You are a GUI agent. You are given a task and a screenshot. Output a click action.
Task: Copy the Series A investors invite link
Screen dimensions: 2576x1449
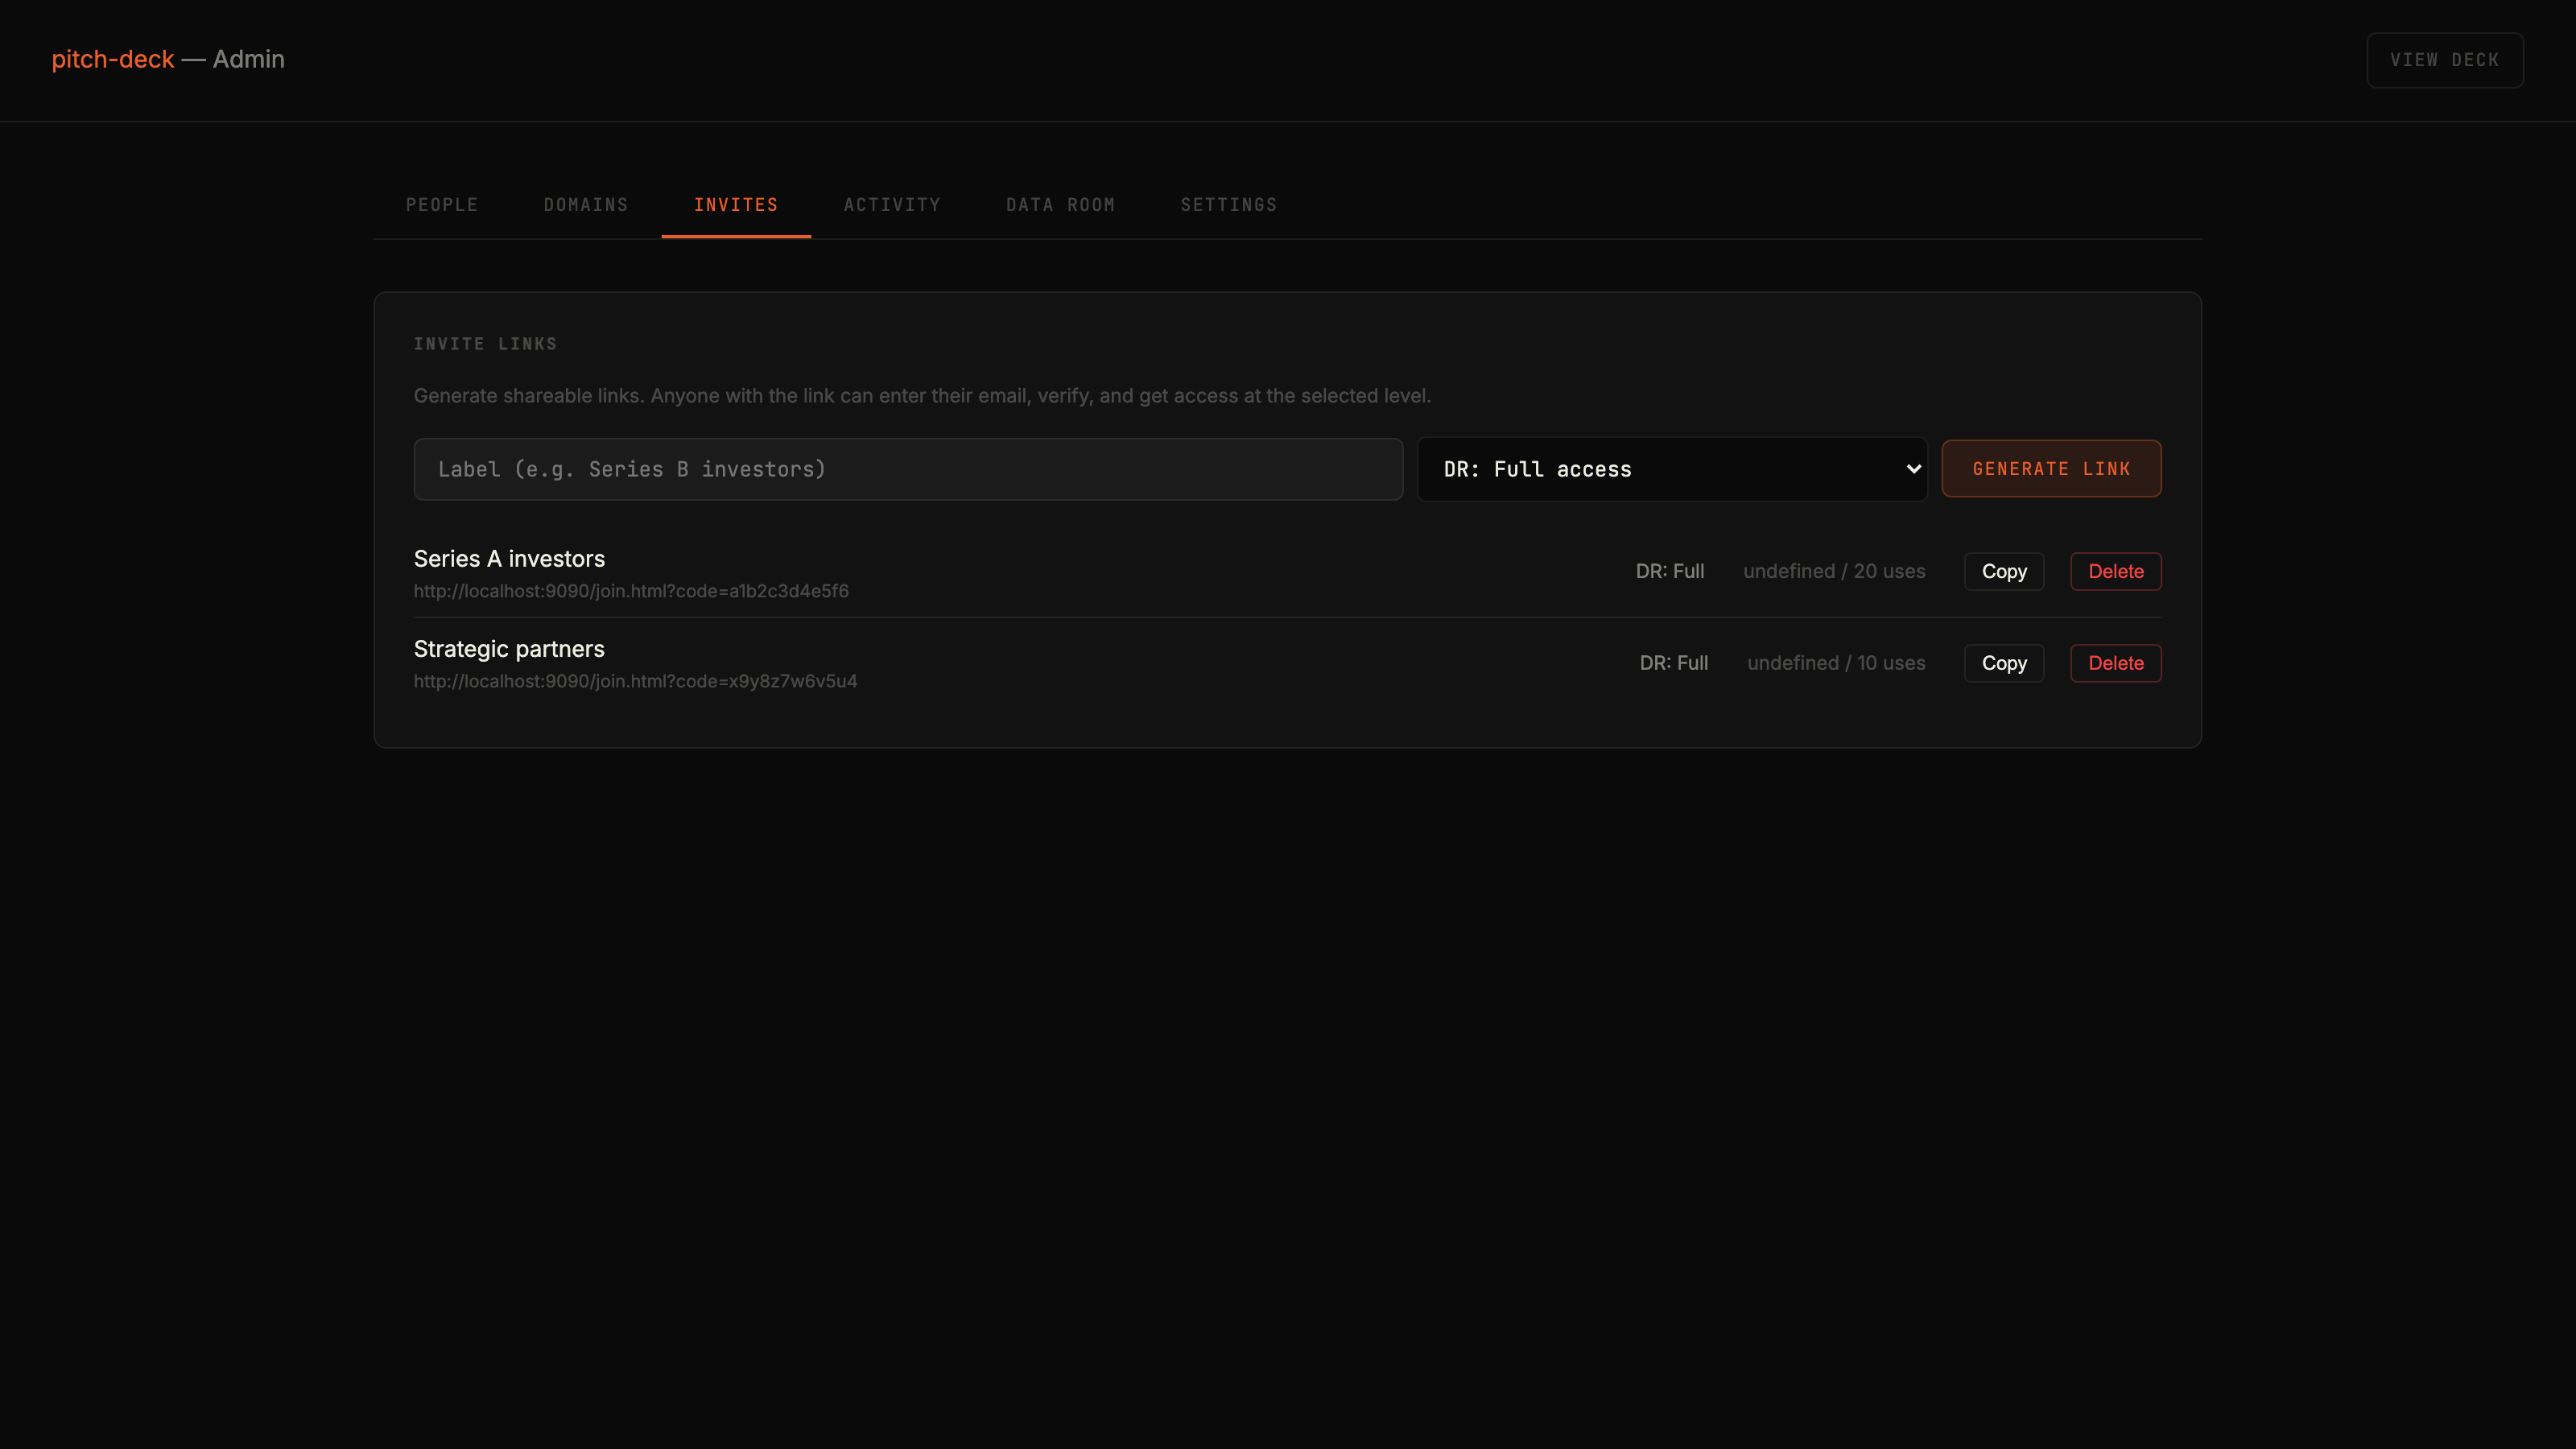[2003, 571]
